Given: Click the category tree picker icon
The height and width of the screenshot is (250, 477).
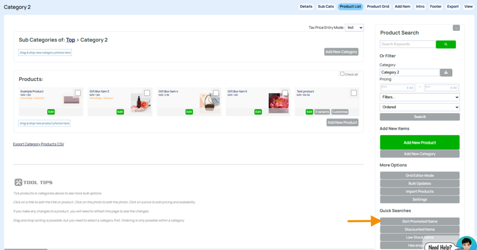Looking at the screenshot, I should point(446,73).
